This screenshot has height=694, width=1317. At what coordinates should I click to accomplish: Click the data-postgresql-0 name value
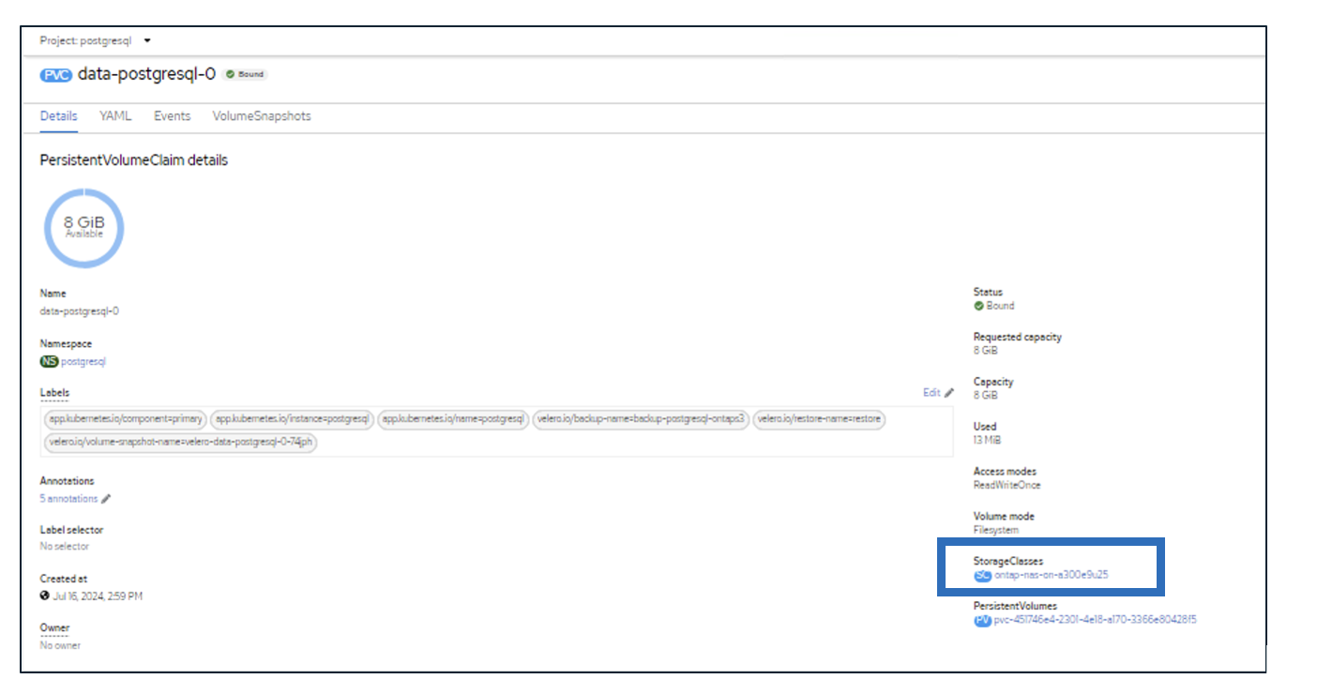(79, 311)
